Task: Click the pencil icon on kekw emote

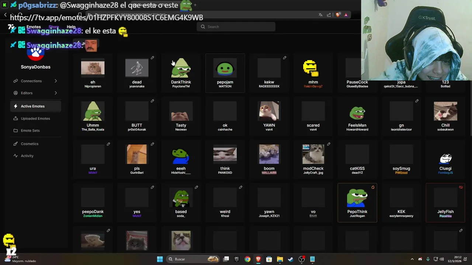Action: coord(285,58)
